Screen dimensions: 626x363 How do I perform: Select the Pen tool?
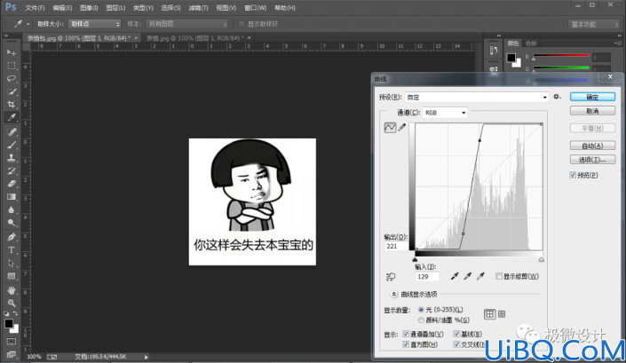pos(12,237)
